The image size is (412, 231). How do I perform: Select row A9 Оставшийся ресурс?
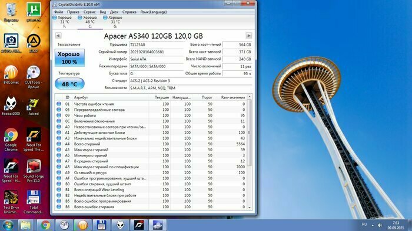point(151,172)
